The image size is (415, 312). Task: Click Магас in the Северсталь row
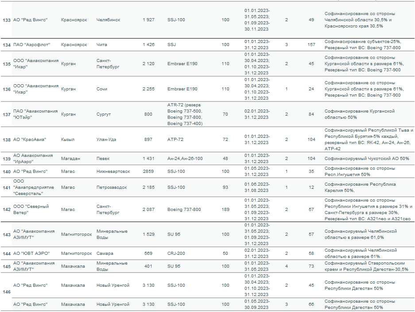68,187
